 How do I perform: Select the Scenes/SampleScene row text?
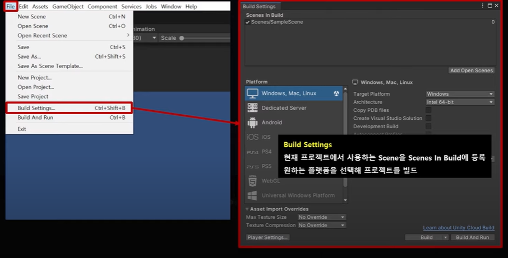point(277,22)
